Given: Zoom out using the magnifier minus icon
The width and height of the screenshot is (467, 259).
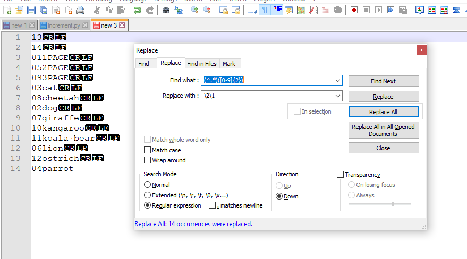Looking at the screenshot, I should click(x=207, y=11).
